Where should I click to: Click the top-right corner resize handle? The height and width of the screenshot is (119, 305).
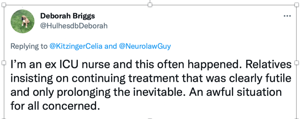296,4
